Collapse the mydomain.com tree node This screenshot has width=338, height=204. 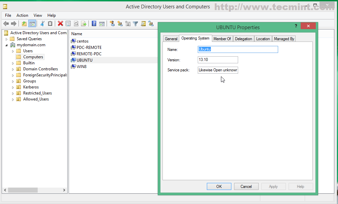coord(6,45)
